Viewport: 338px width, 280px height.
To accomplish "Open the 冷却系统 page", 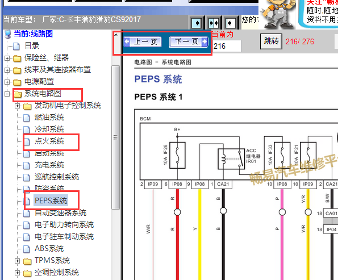I will tap(49, 129).
